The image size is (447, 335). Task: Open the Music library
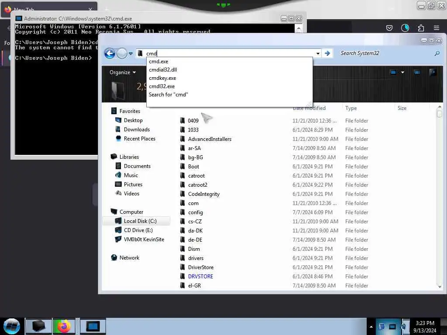(131, 175)
